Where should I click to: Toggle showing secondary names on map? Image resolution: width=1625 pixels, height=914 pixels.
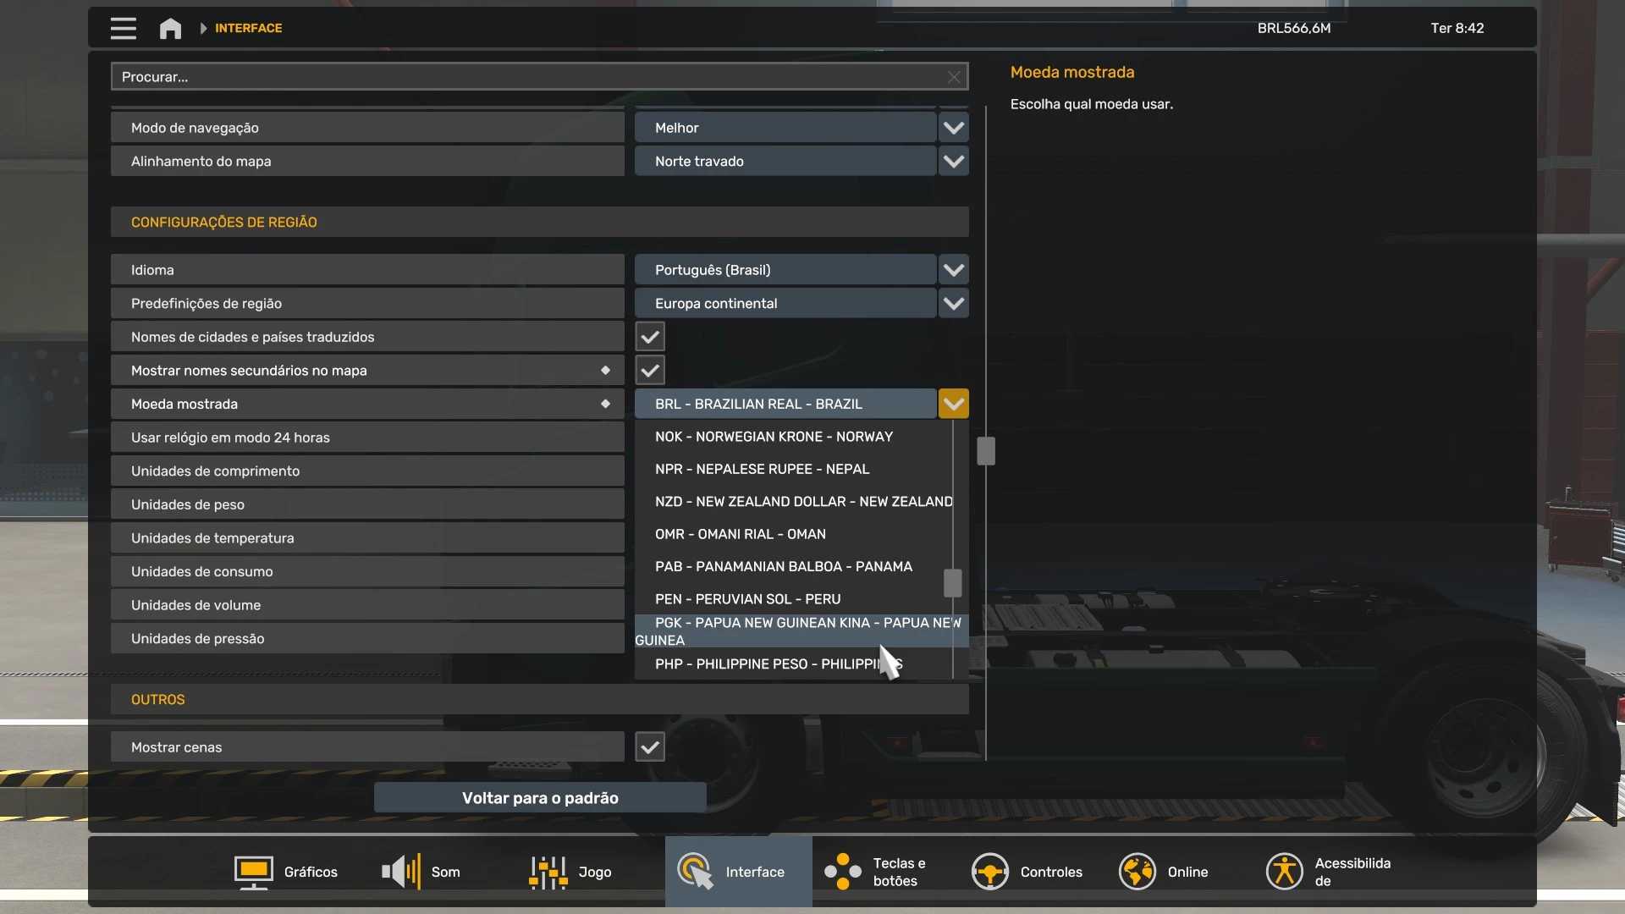pos(650,371)
